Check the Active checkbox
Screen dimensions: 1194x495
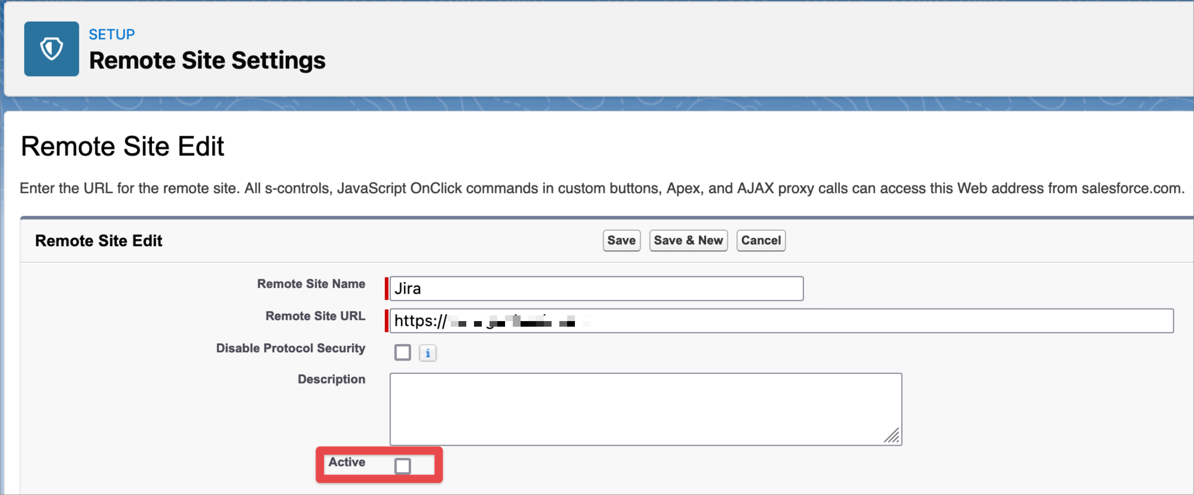(402, 466)
